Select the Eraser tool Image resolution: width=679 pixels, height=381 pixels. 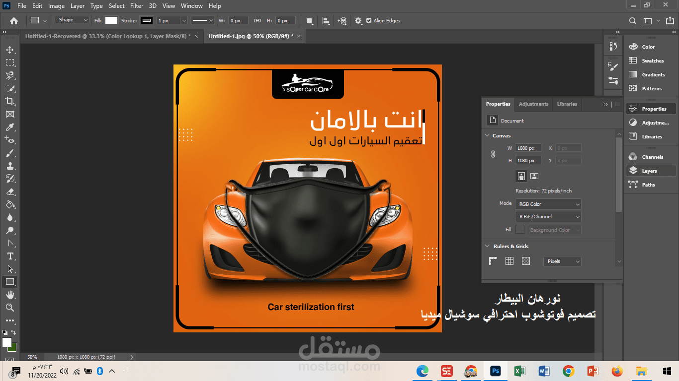click(9, 191)
